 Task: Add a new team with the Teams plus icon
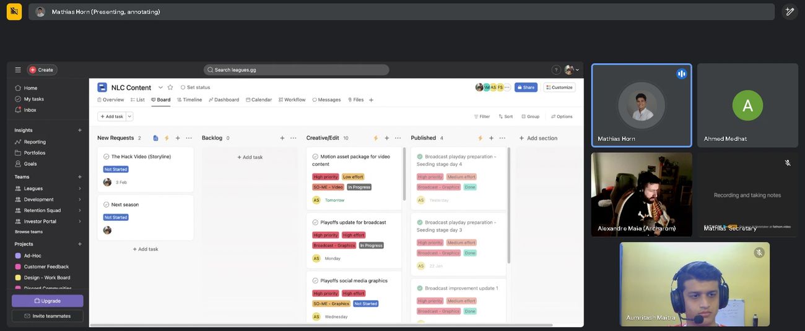[80, 177]
